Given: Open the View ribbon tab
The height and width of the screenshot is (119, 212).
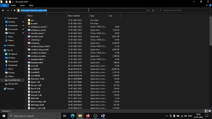Looking at the screenshot, I should point(31,5).
